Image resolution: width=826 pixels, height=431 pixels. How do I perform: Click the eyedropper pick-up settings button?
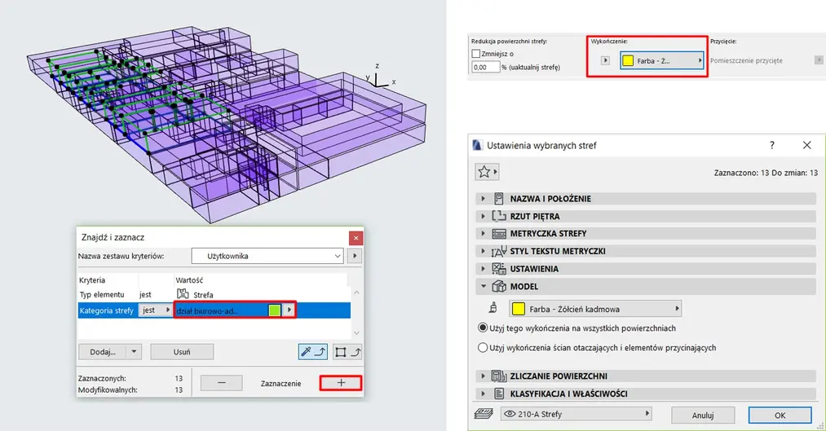(x=312, y=351)
